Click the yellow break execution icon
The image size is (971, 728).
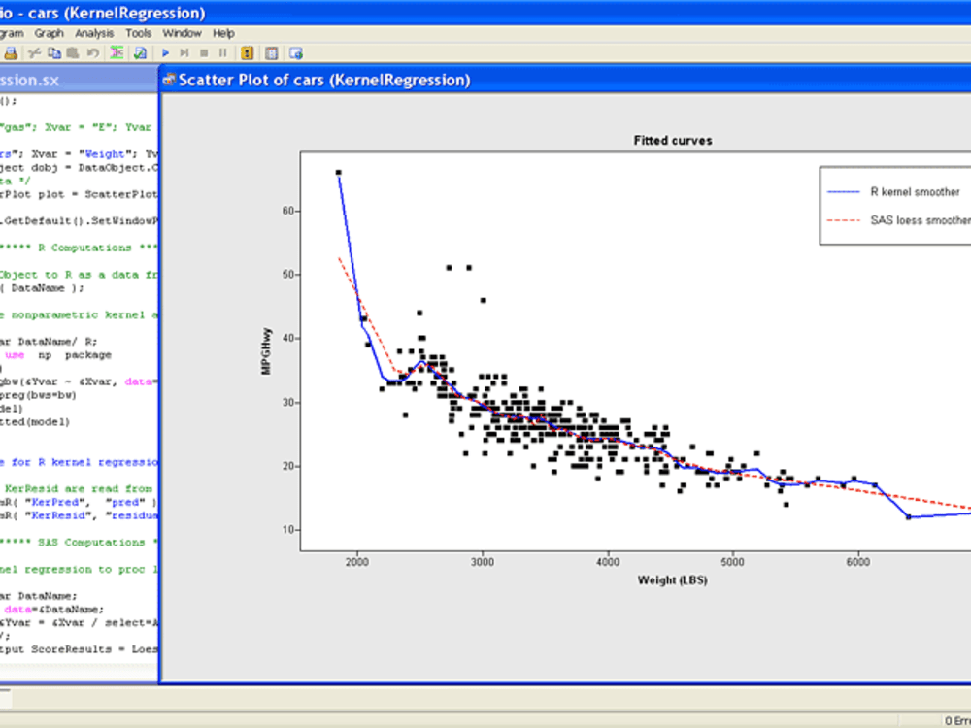pos(247,52)
